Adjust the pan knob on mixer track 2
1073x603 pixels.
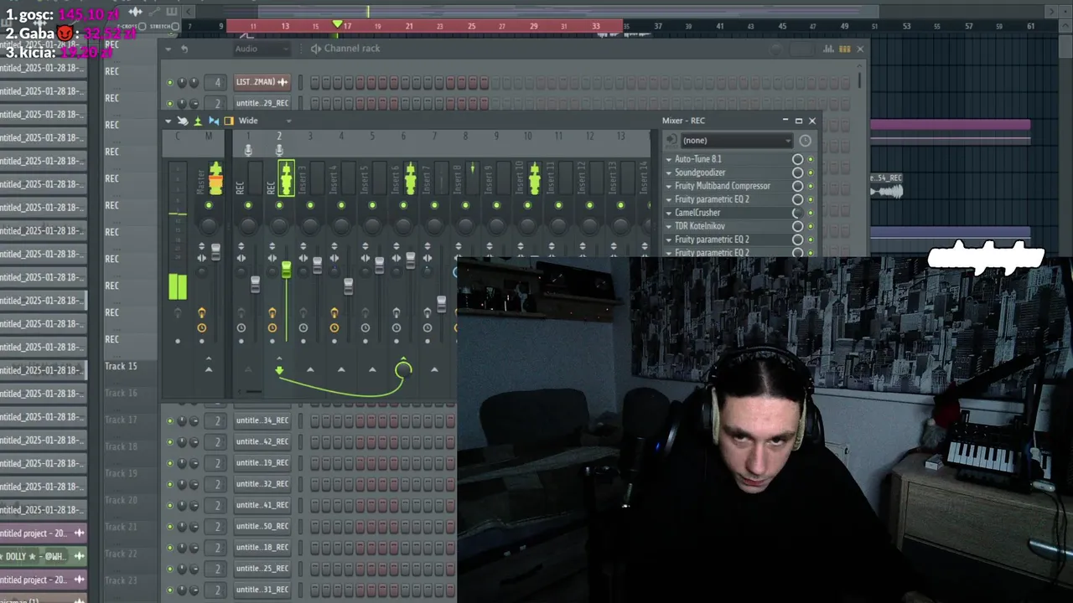tap(279, 225)
